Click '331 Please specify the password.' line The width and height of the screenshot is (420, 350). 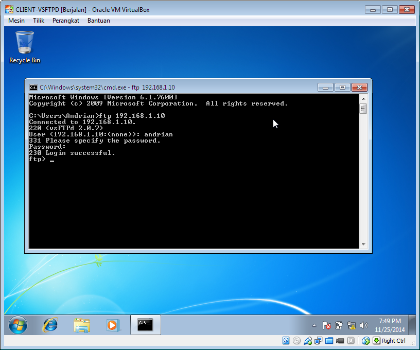pyautogui.click(x=95, y=141)
